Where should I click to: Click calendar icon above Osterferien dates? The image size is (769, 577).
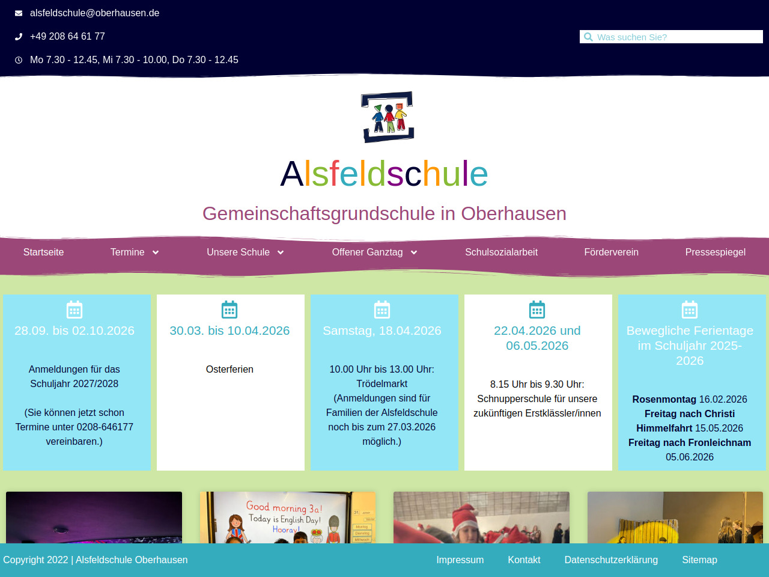(x=229, y=310)
